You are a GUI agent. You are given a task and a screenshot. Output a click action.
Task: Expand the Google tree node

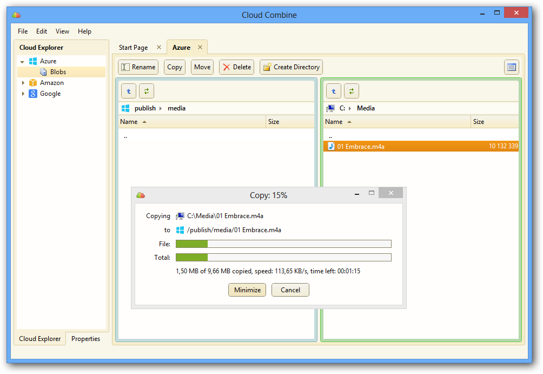coord(23,94)
